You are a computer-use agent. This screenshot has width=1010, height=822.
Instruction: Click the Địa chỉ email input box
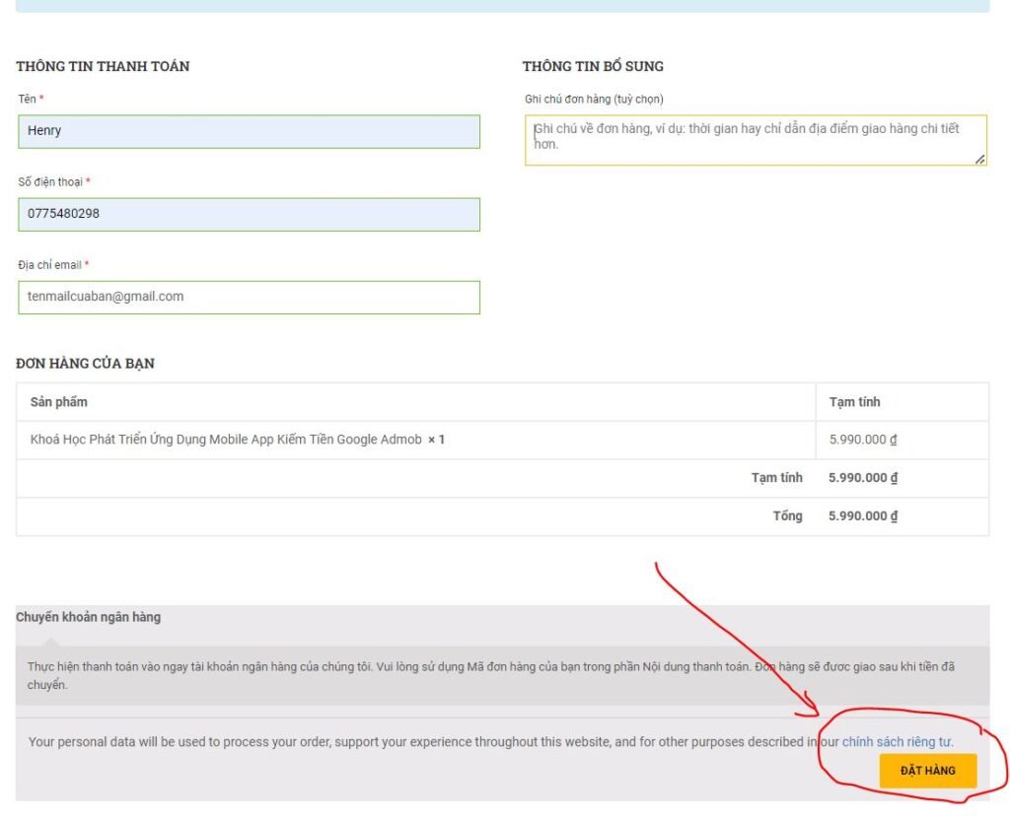click(x=249, y=297)
